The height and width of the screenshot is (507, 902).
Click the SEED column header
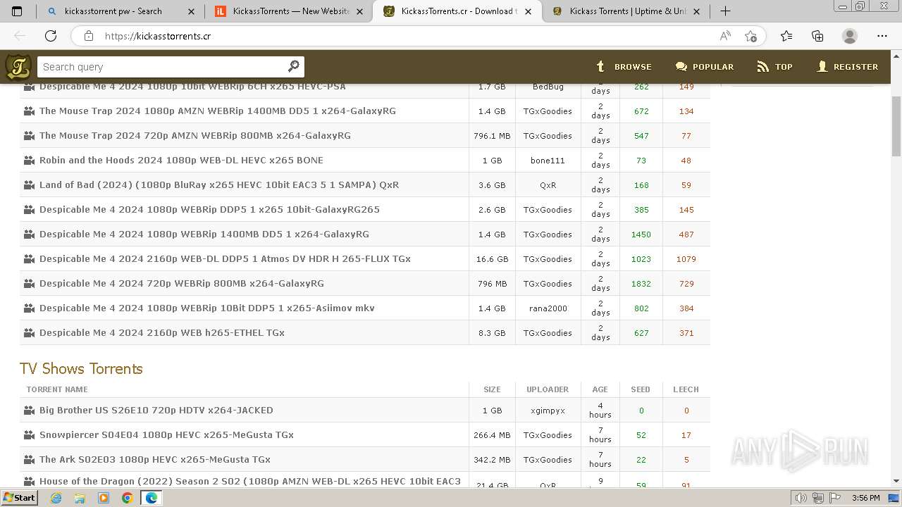pyautogui.click(x=641, y=389)
